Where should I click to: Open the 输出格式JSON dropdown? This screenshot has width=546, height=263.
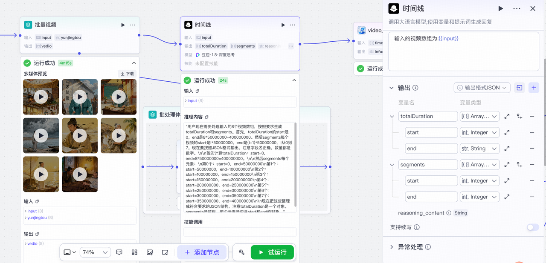tap(482, 88)
